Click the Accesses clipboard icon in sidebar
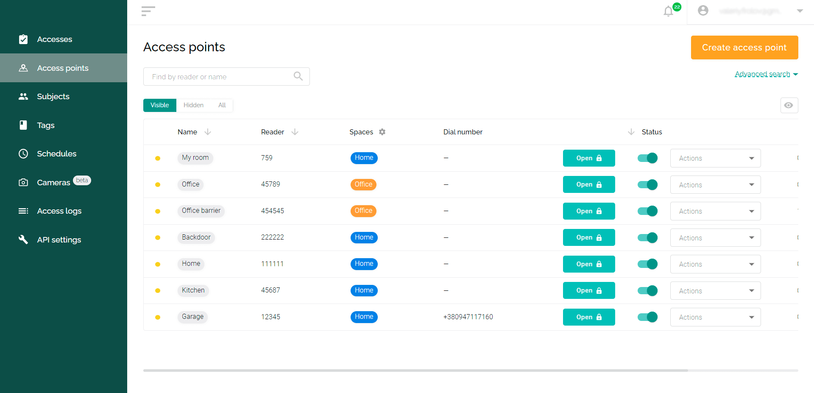This screenshot has width=814, height=393. click(23, 39)
